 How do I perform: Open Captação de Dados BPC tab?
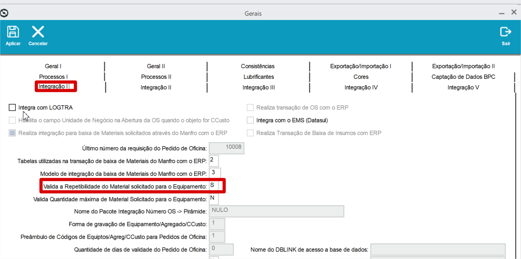[x=464, y=77]
